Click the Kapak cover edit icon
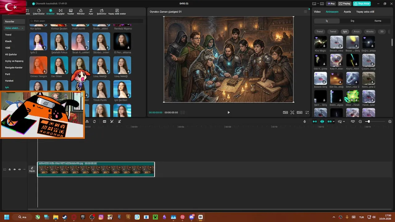This screenshot has width=395, height=222. coord(32,169)
